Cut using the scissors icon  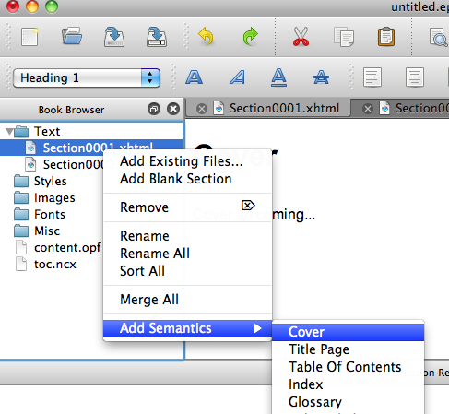(x=301, y=37)
